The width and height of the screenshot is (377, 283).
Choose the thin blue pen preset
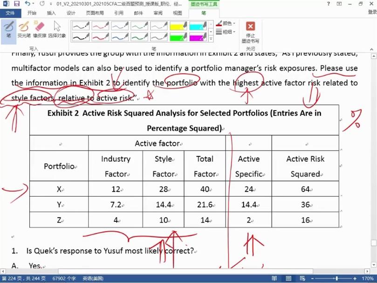pos(120,26)
